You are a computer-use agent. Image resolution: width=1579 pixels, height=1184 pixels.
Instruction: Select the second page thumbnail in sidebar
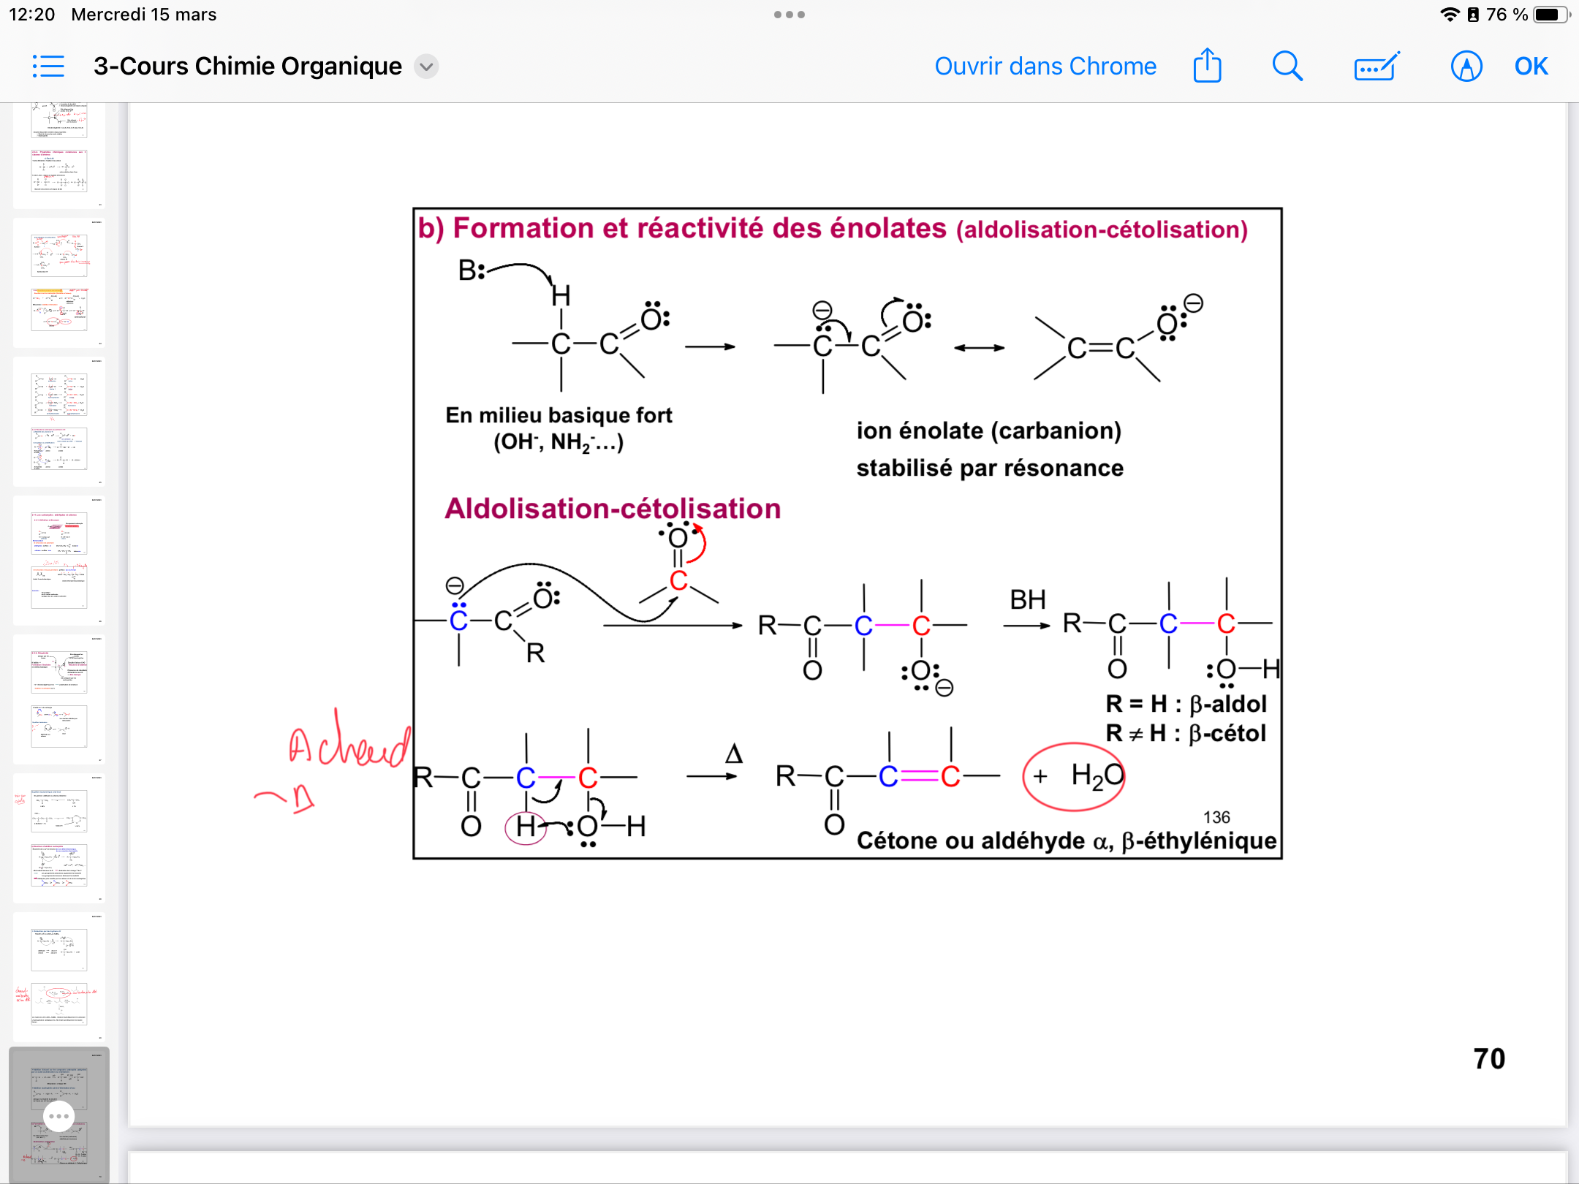tap(59, 283)
